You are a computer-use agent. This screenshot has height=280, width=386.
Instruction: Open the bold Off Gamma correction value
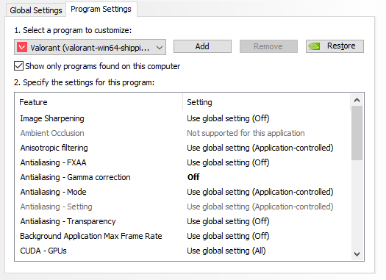[193, 177]
